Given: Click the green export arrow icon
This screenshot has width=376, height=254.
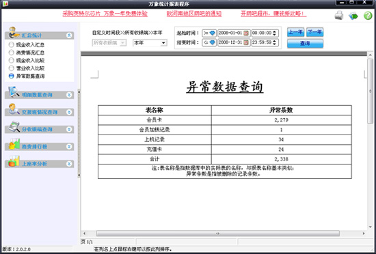Looking at the screenshot, I should pyautogui.click(x=353, y=16).
